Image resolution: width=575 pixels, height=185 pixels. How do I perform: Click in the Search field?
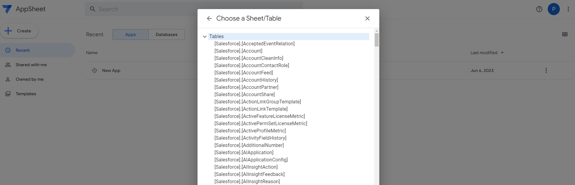click(x=194, y=9)
